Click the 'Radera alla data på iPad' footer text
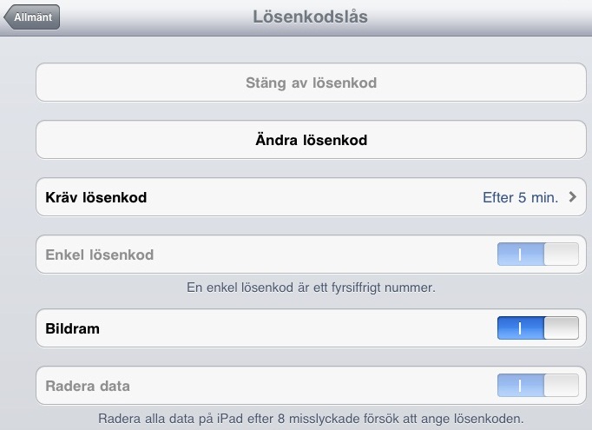 (x=310, y=419)
